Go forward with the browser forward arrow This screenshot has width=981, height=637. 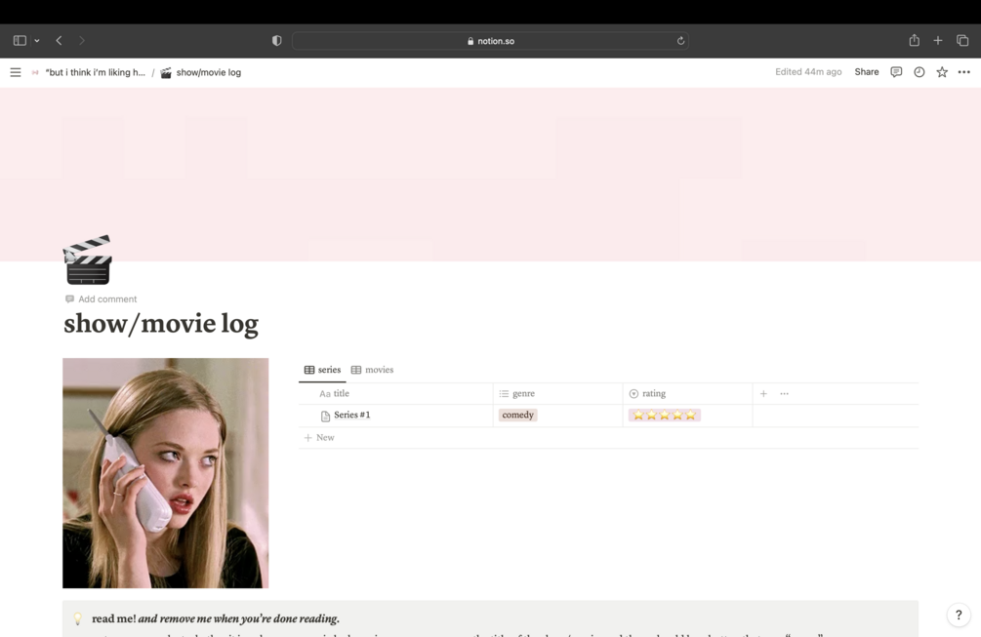(x=81, y=41)
